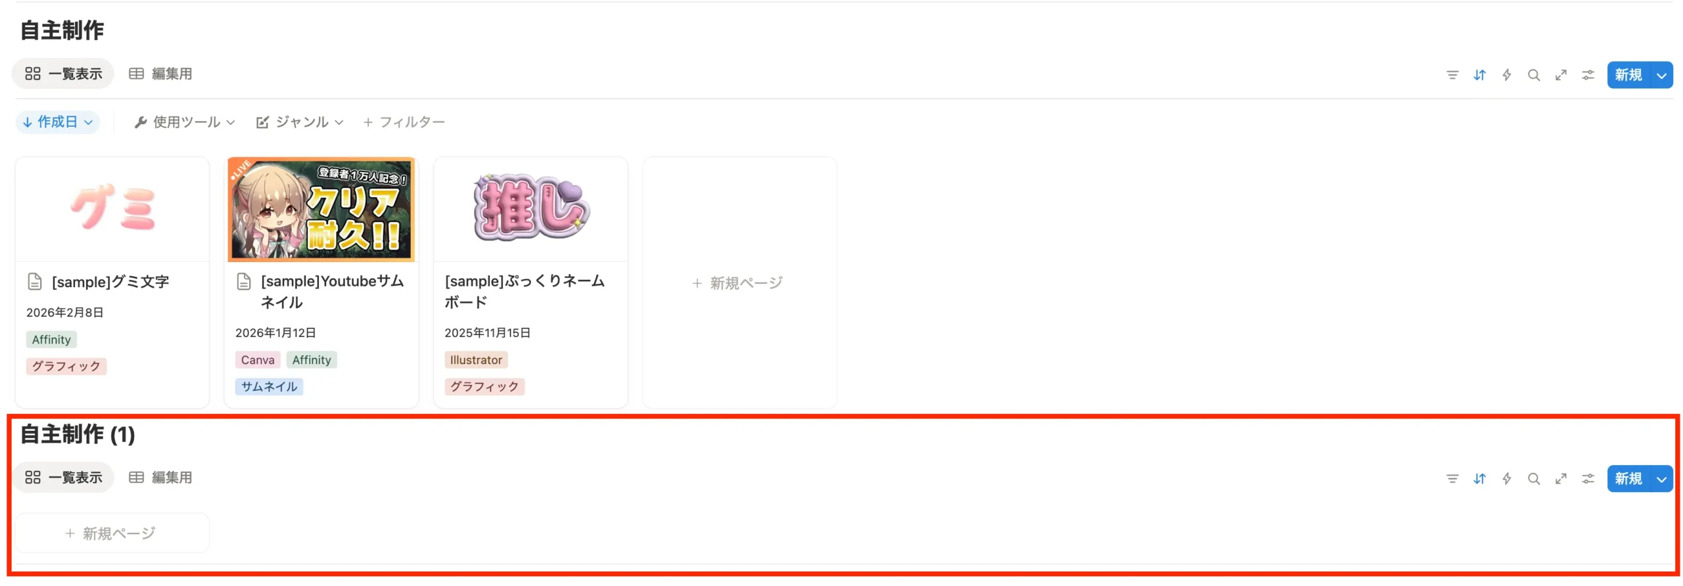Open view settings icon in 自主制作 (1) toolbar
The height and width of the screenshot is (586, 1683).
(1588, 479)
